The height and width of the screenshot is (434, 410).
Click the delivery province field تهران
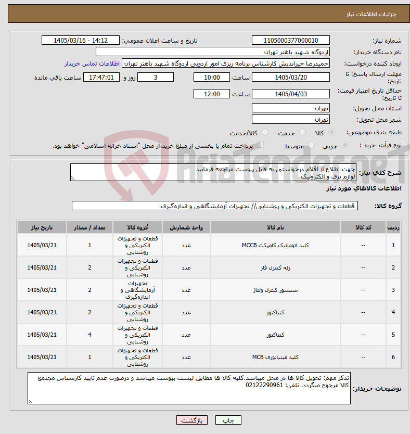coord(291,108)
